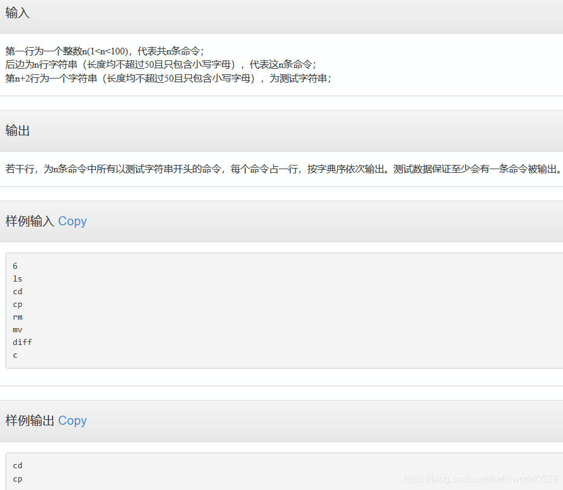Click the 样例输出 heading text
Viewport: 563px width, 490px height.
click(x=30, y=421)
